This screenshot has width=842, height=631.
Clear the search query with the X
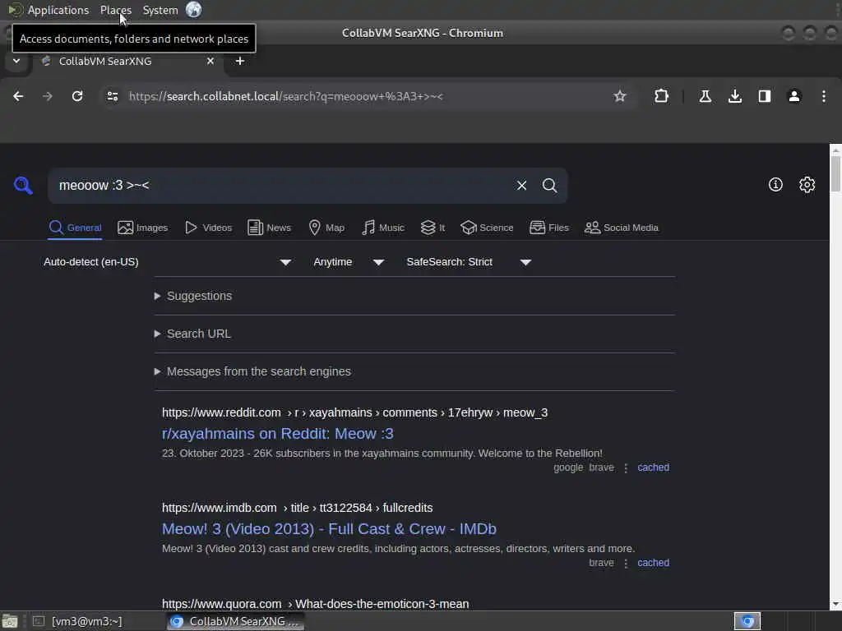click(x=521, y=185)
